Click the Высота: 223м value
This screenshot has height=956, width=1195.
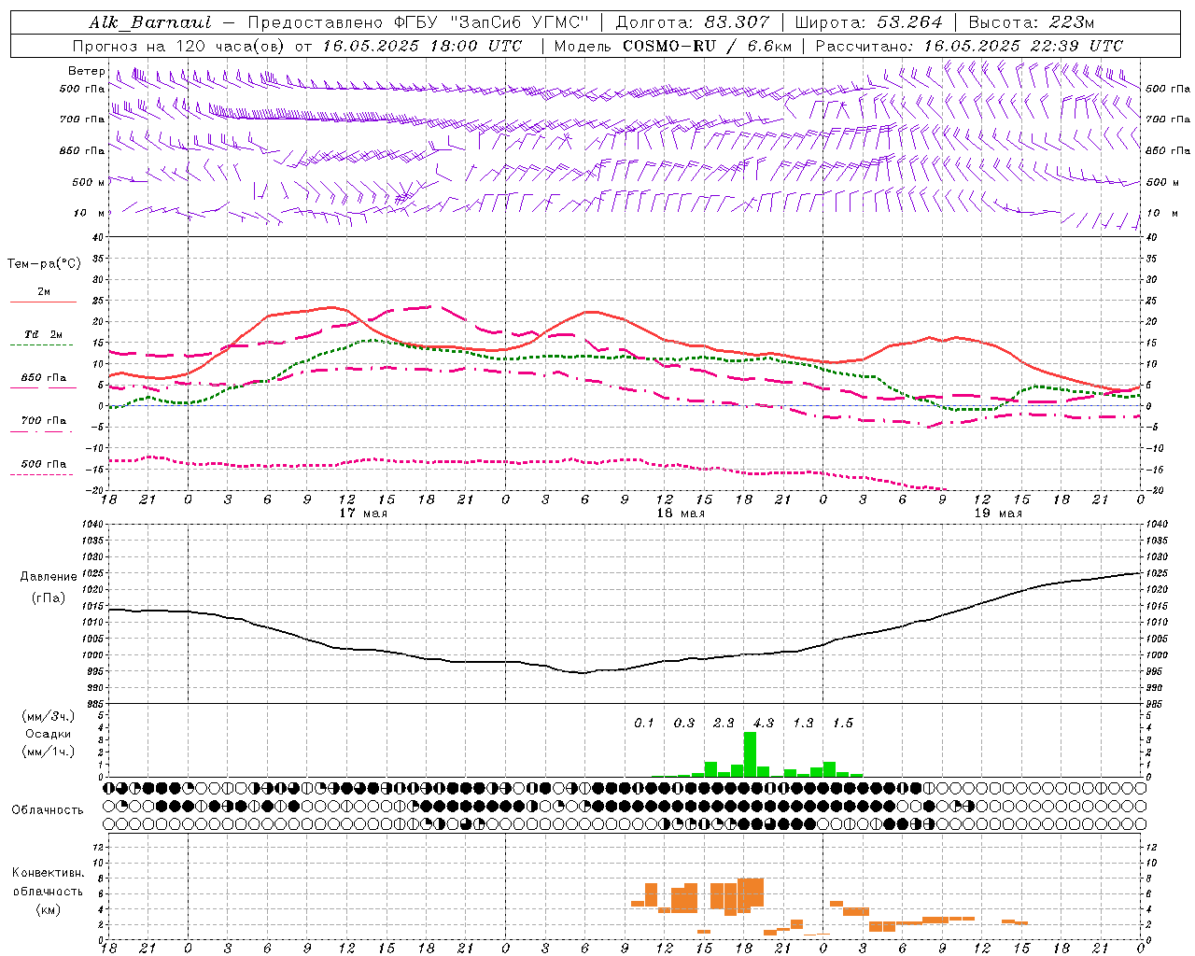click(1032, 22)
